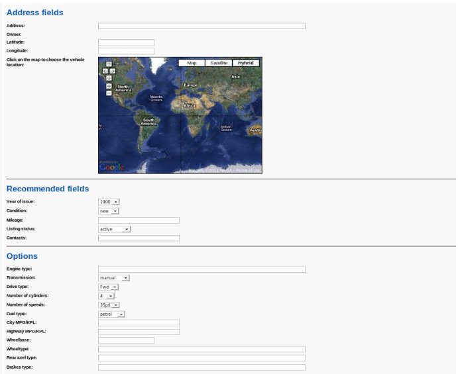Open the Terms of Use link on map
458x374 pixels.
pos(248,170)
